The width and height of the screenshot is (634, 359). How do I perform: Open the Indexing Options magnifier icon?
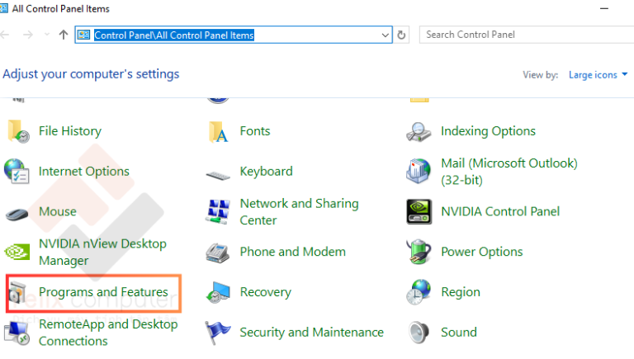(419, 132)
